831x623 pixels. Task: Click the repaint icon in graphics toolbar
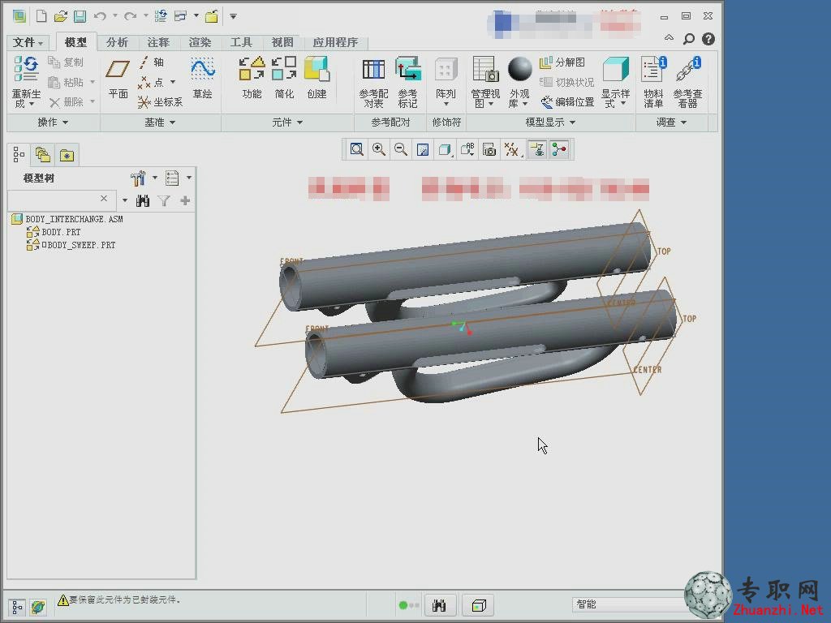[422, 150]
